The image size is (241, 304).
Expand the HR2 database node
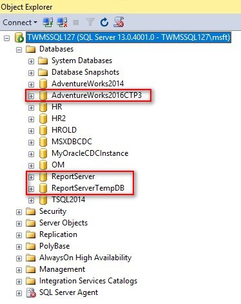pyautogui.click(x=31, y=119)
